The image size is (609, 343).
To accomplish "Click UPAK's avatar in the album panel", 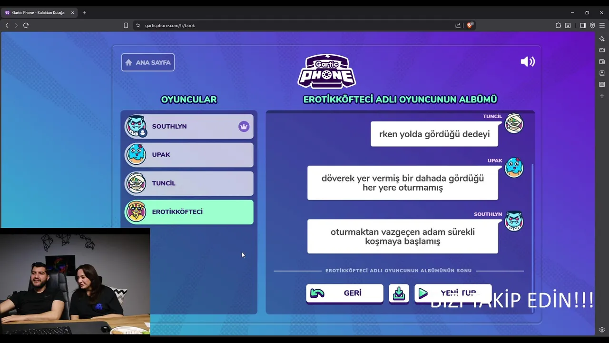I will pos(514,167).
